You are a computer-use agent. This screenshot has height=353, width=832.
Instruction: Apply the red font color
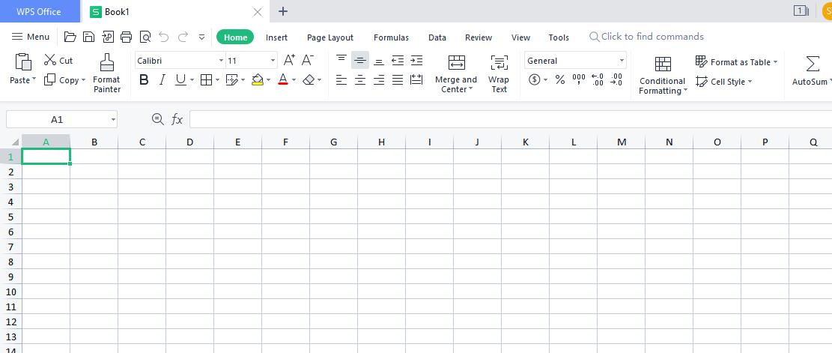[x=283, y=80]
